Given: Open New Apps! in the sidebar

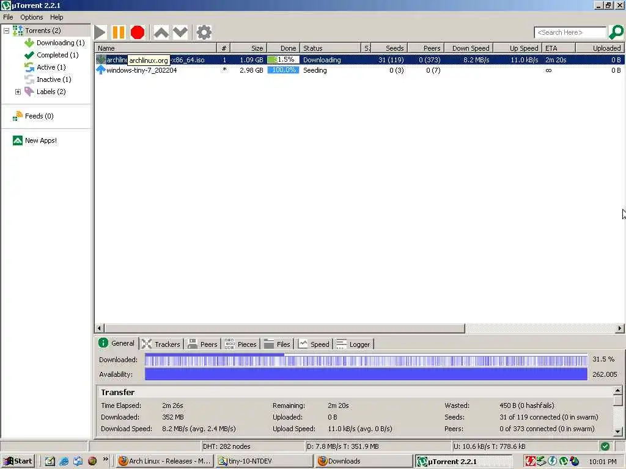Looking at the screenshot, I should 41,140.
